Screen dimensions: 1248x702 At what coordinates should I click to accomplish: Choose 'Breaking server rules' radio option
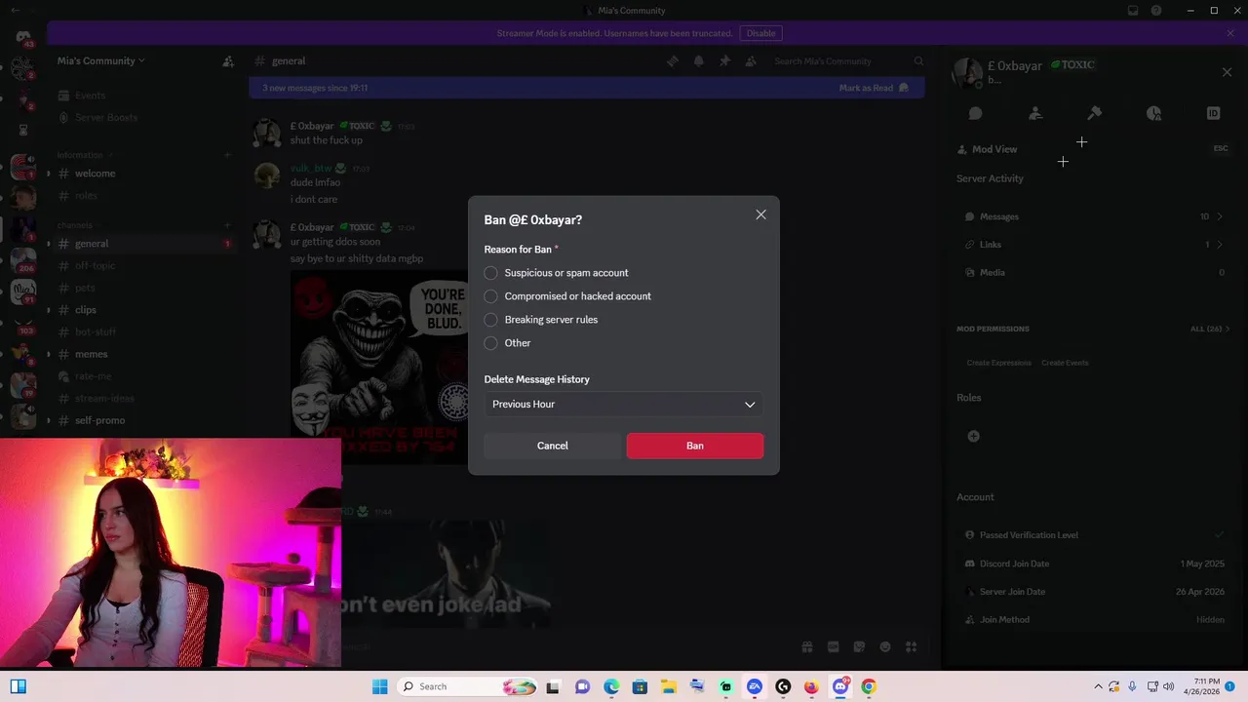[x=541, y=320]
